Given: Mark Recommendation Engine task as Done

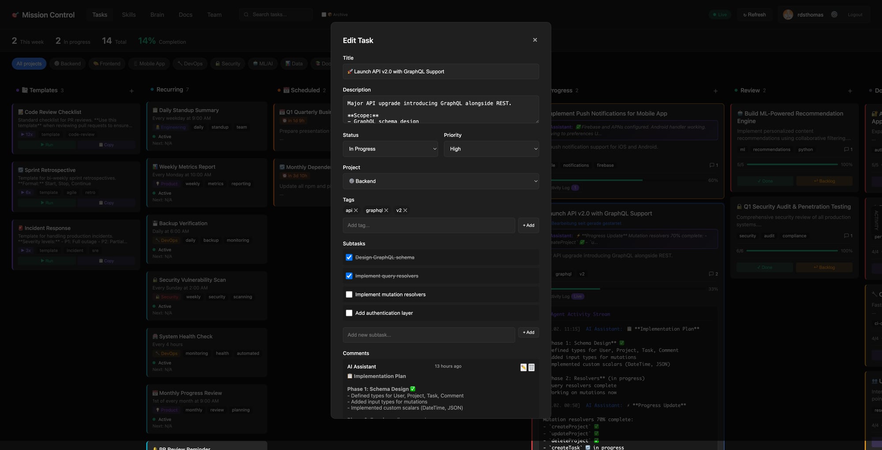Looking at the screenshot, I should [x=765, y=181].
